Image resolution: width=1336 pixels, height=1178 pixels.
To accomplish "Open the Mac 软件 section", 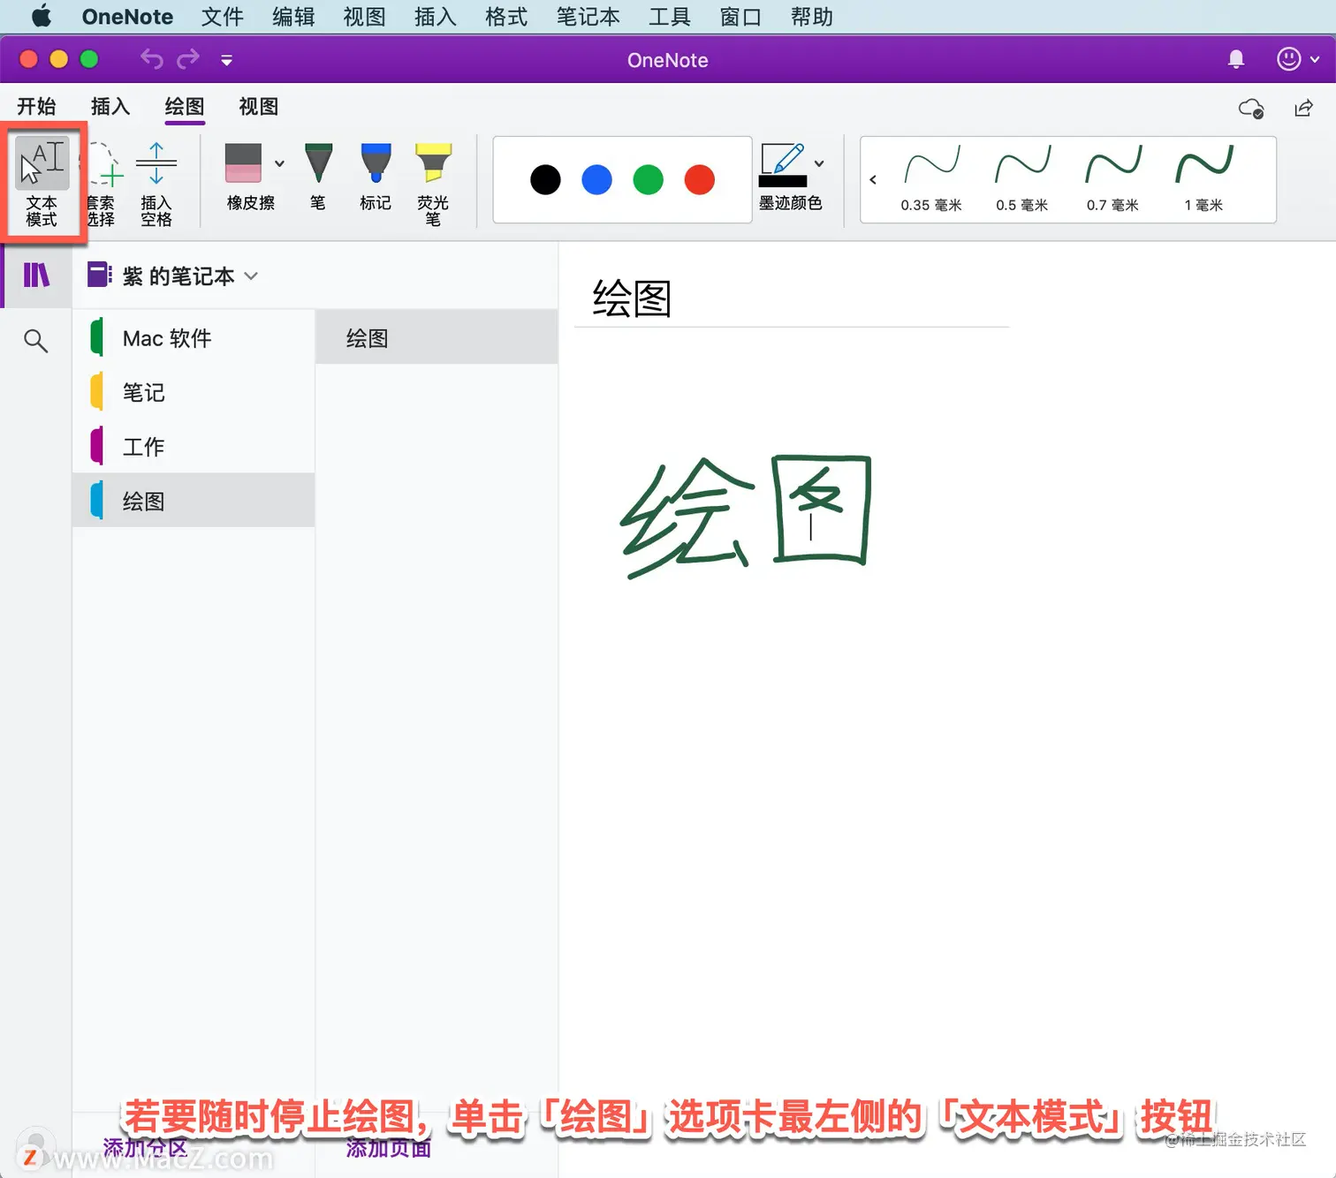I will point(194,338).
